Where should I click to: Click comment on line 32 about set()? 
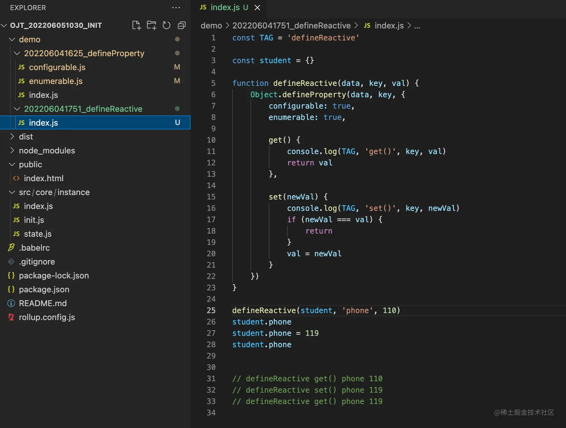click(307, 390)
